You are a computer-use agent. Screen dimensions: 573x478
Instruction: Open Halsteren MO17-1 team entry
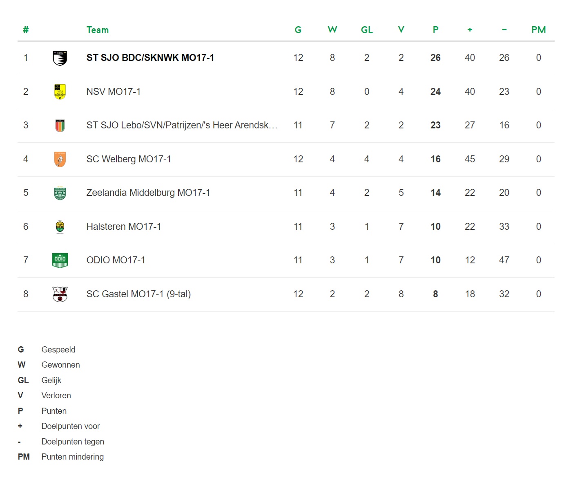[x=124, y=227]
